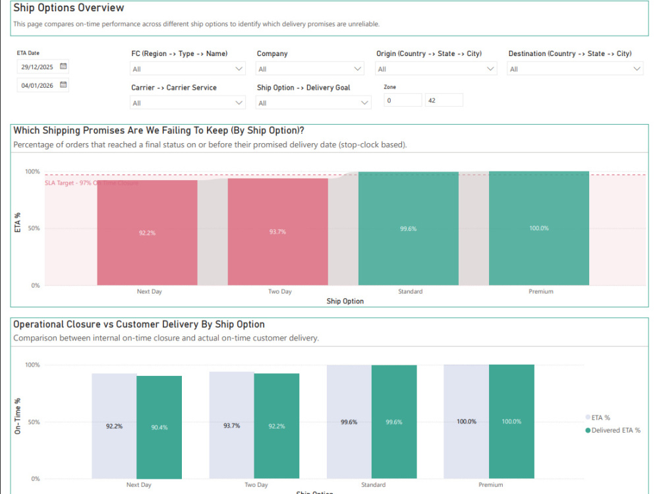Image resolution: width=659 pixels, height=494 pixels.
Task: Expand the Destination (Country -> State -> City) dropdown
Action: coord(575,69)
